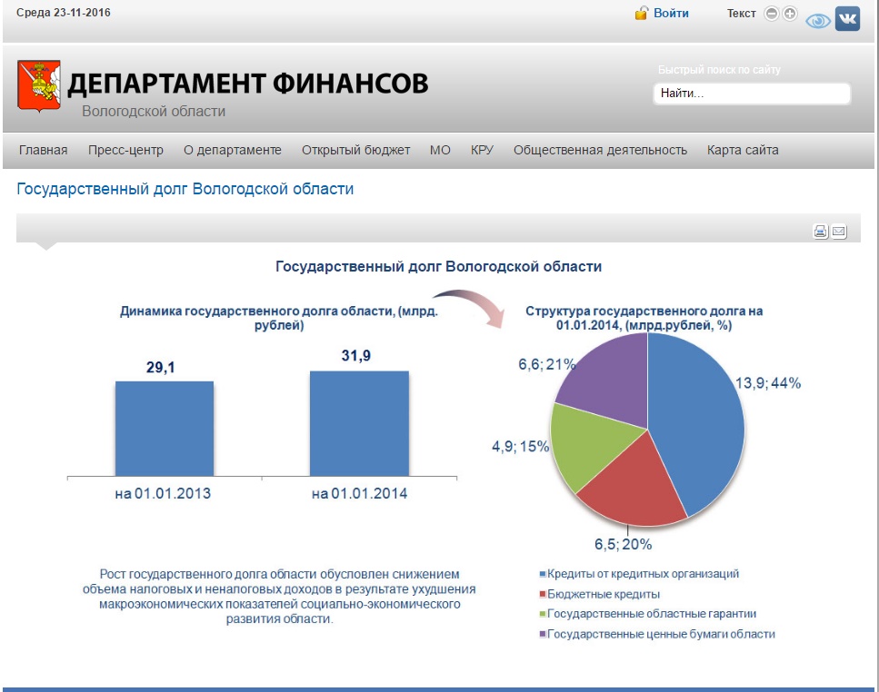Open the Пресс-центр menu item
The height and width of the screenshot is (692, 879).
[x=125, y=151]
